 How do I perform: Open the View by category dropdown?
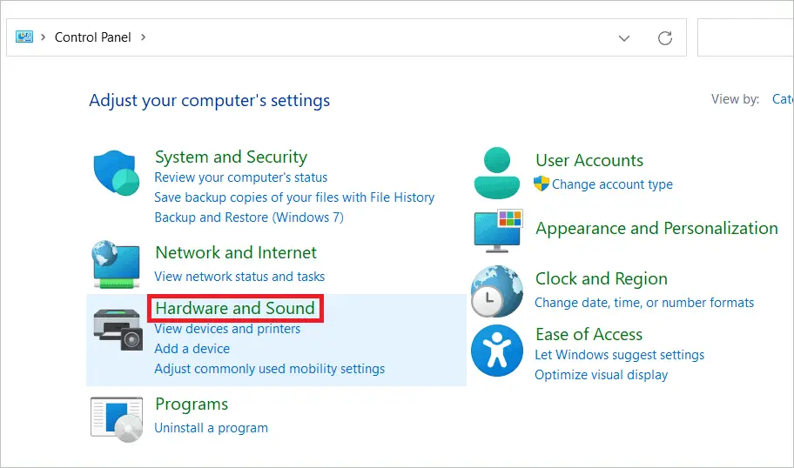783,99
